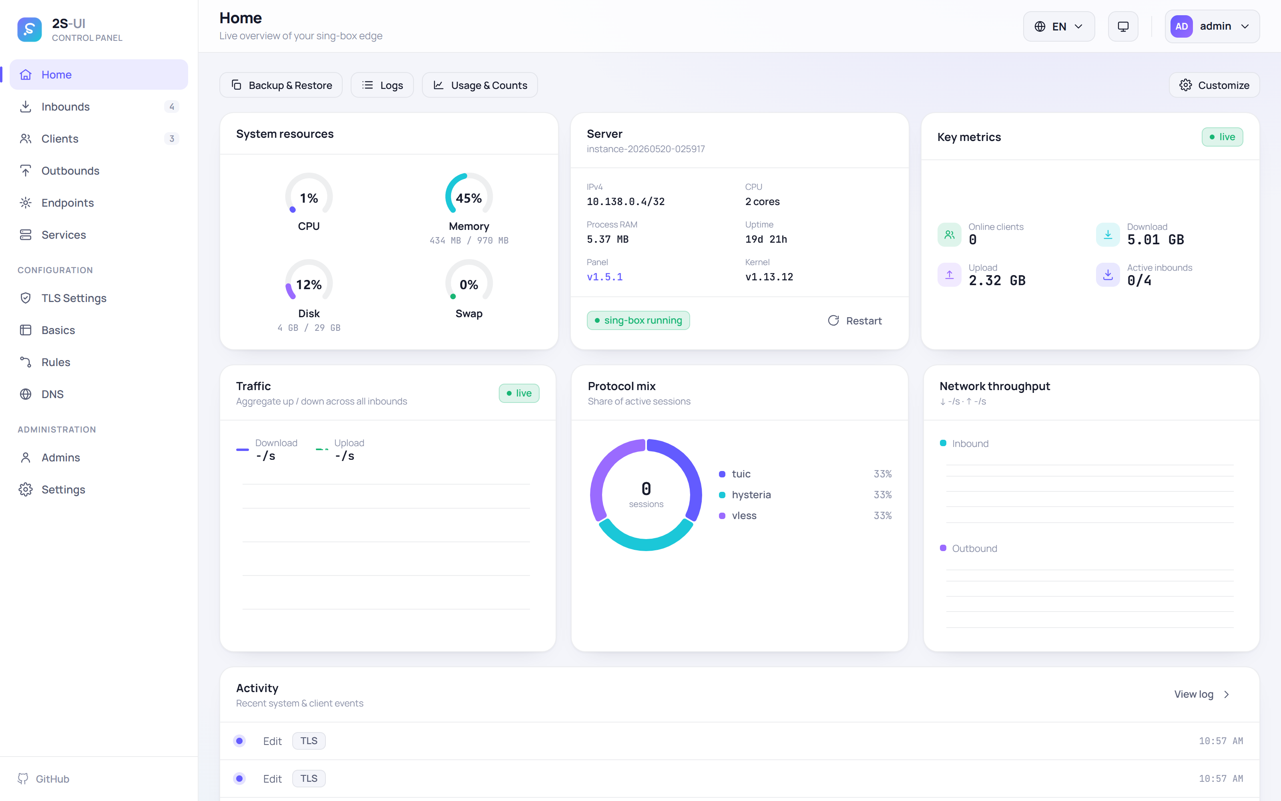Click the Endpoints sun-like icon
Viewport: 1281px width, 801px height.
coord(25,203)
